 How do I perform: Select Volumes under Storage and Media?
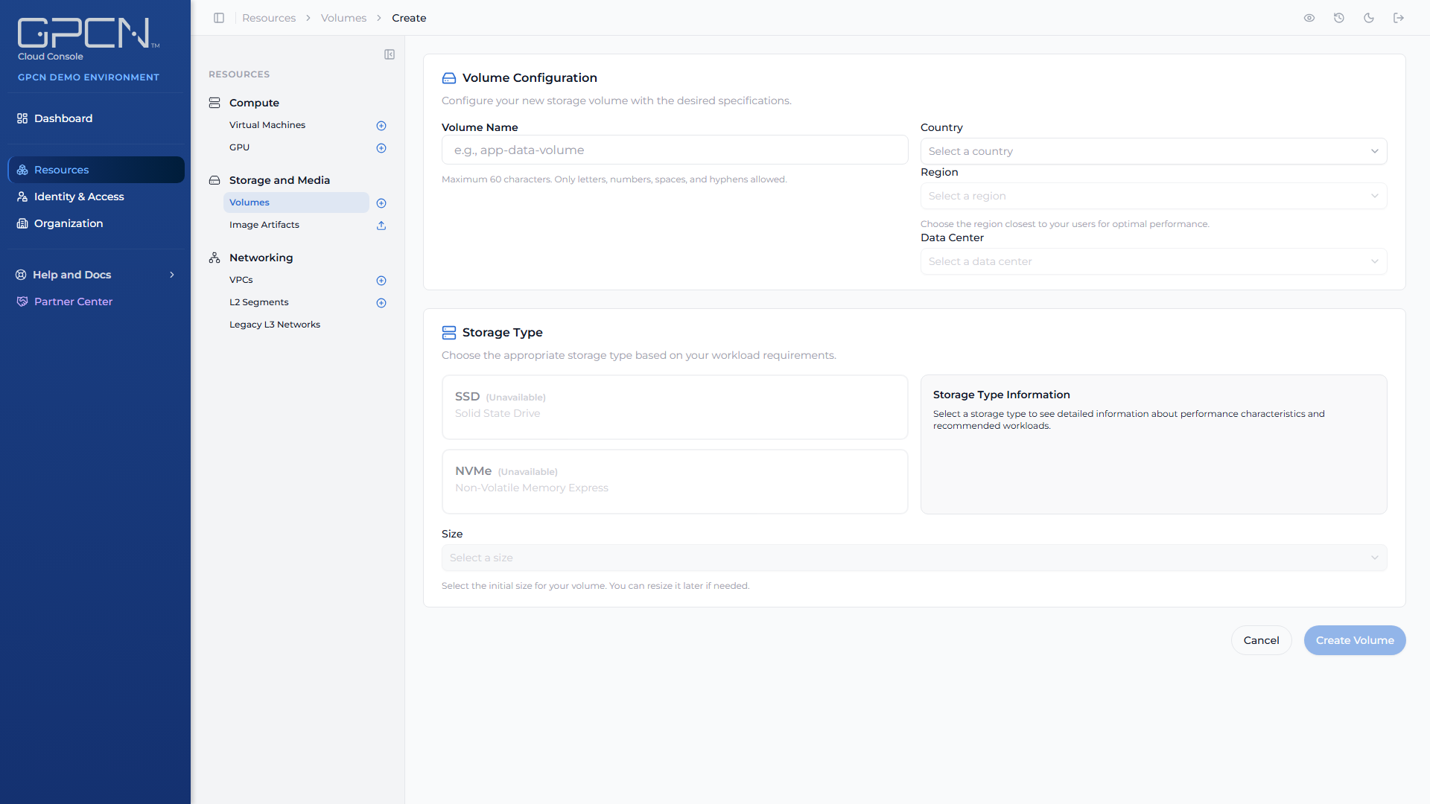[x=296, y=202]
